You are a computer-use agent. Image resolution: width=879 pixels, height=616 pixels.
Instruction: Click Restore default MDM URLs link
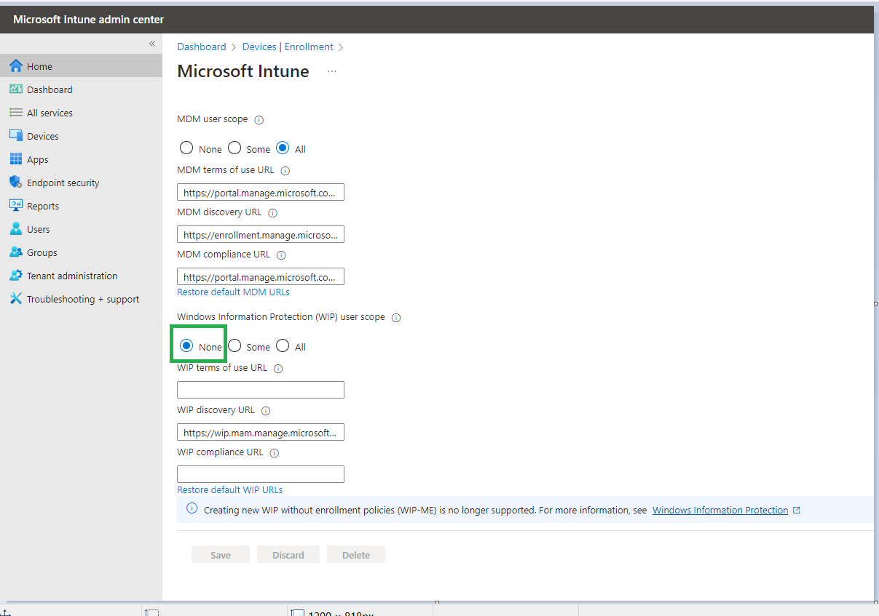pyautogui.click(x=233, y=292)
